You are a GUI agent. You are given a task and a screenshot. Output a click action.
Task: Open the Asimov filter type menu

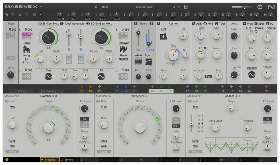click(x=173, y=24)
